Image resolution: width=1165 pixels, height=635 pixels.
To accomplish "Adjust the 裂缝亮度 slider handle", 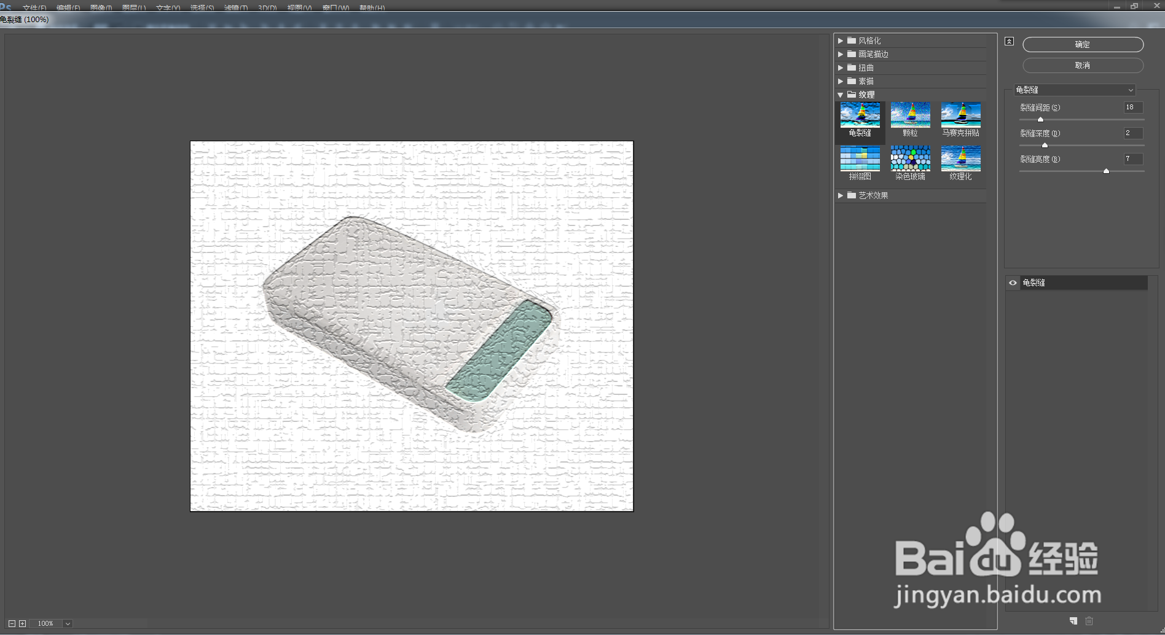I will [1106, 171].
